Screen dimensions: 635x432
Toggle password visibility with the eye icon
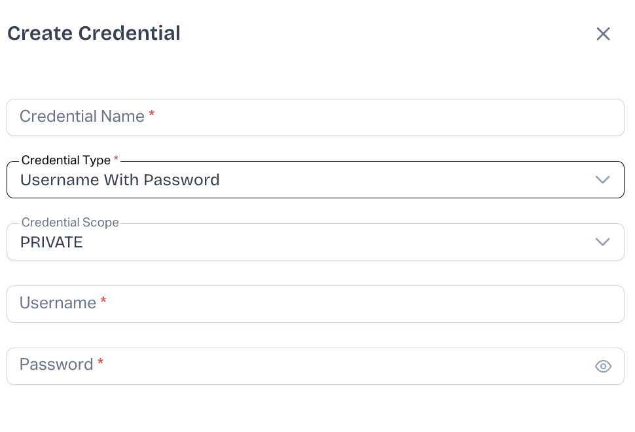click(x=603, y=367)
